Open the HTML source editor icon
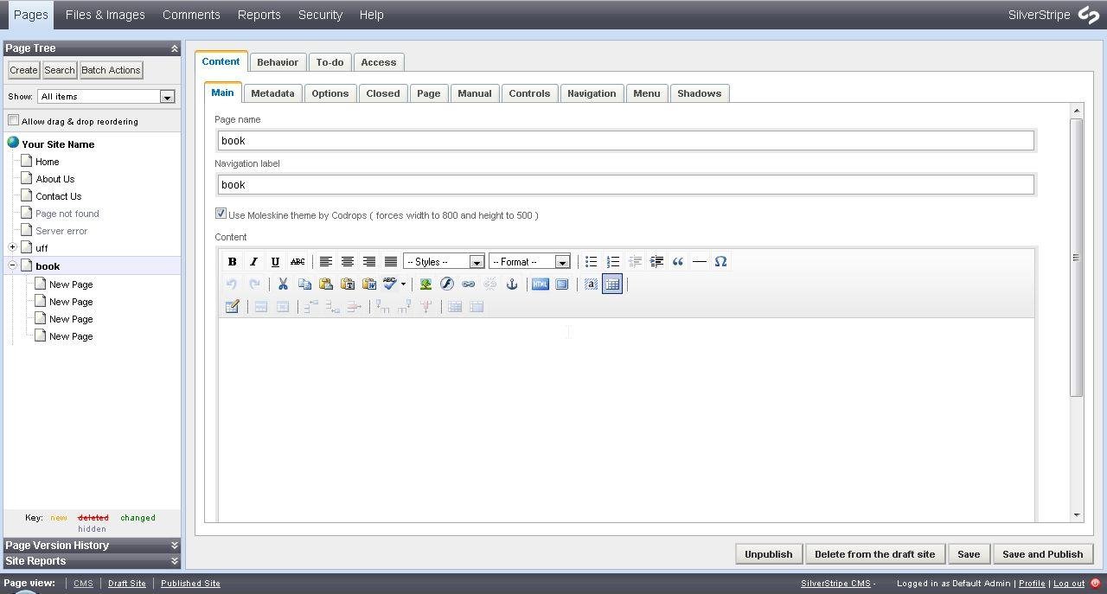This screenshot has height=594, width=1107. point(540,284)
